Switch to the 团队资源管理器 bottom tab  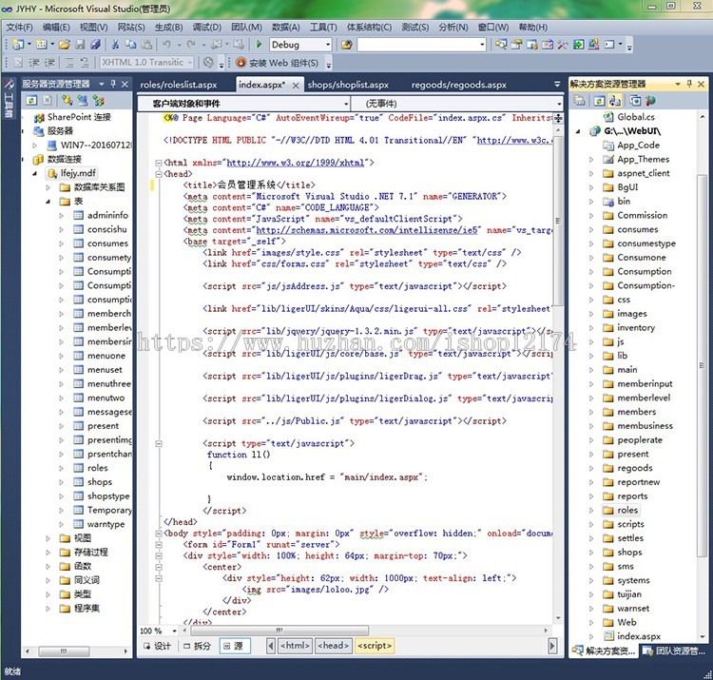pyautogui.click(x=674, y=651)
